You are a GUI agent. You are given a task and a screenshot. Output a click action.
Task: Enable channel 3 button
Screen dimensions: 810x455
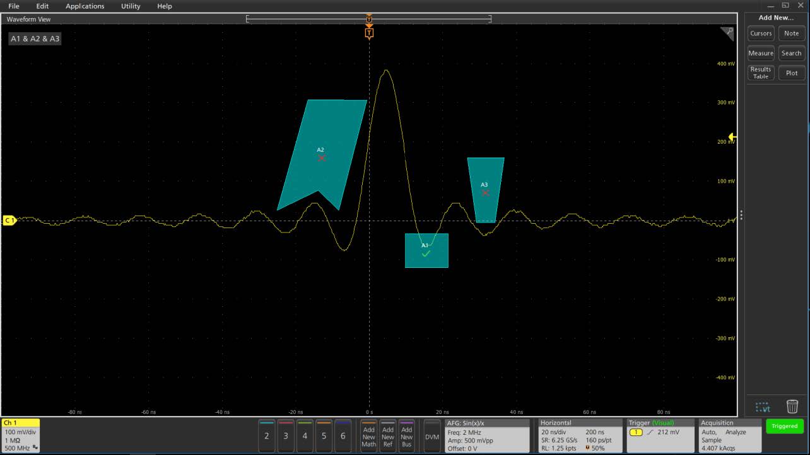click(286, 435)
